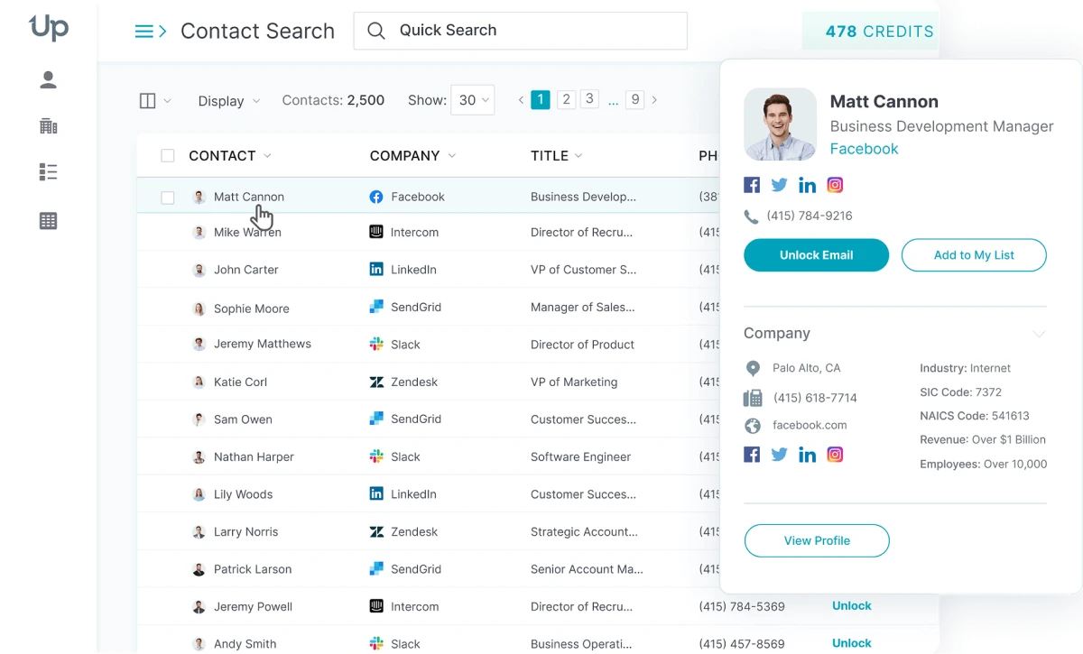This screenshot has height=654, width=1083.
Task: Click the Up logo in sidebar
Action: pos(49,28)
